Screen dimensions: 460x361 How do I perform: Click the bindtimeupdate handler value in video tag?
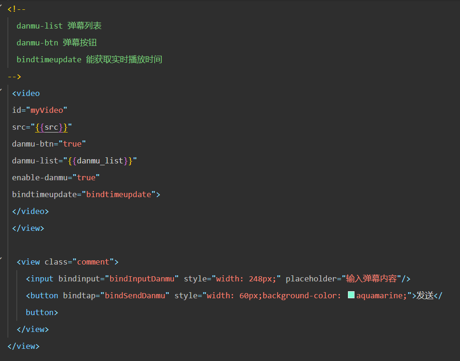point(119,195)
